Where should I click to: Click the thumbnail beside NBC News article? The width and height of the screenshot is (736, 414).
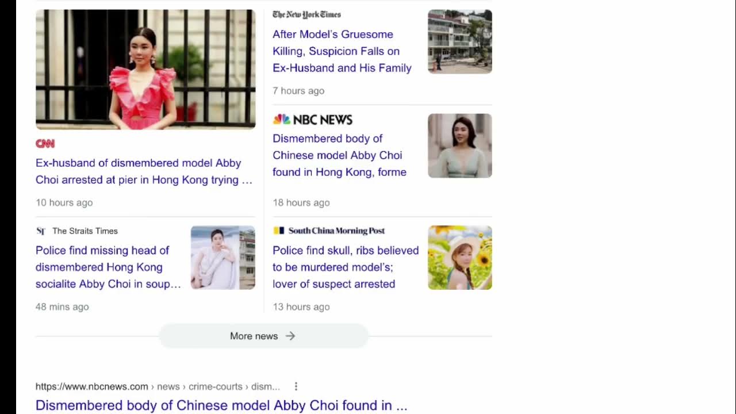(460, 145)
